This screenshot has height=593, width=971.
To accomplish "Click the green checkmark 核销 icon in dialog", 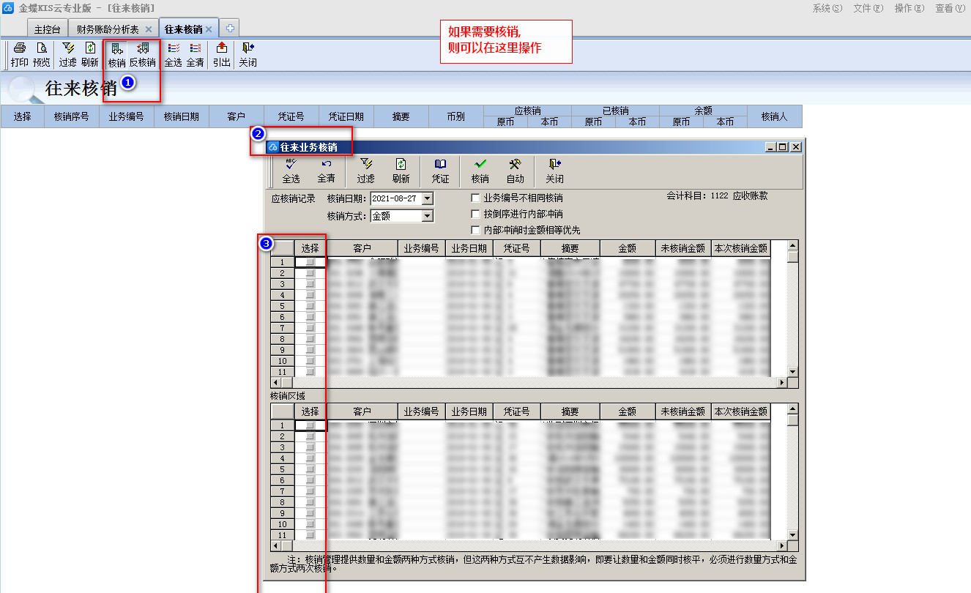I will click(480, 171).
